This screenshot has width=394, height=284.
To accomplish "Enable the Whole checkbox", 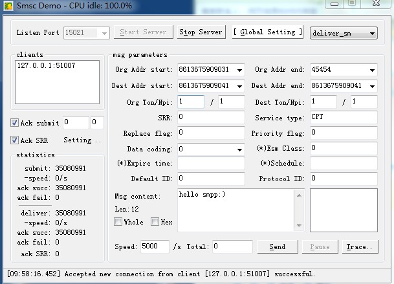I will pyautogui.click(x=118, y=222).
